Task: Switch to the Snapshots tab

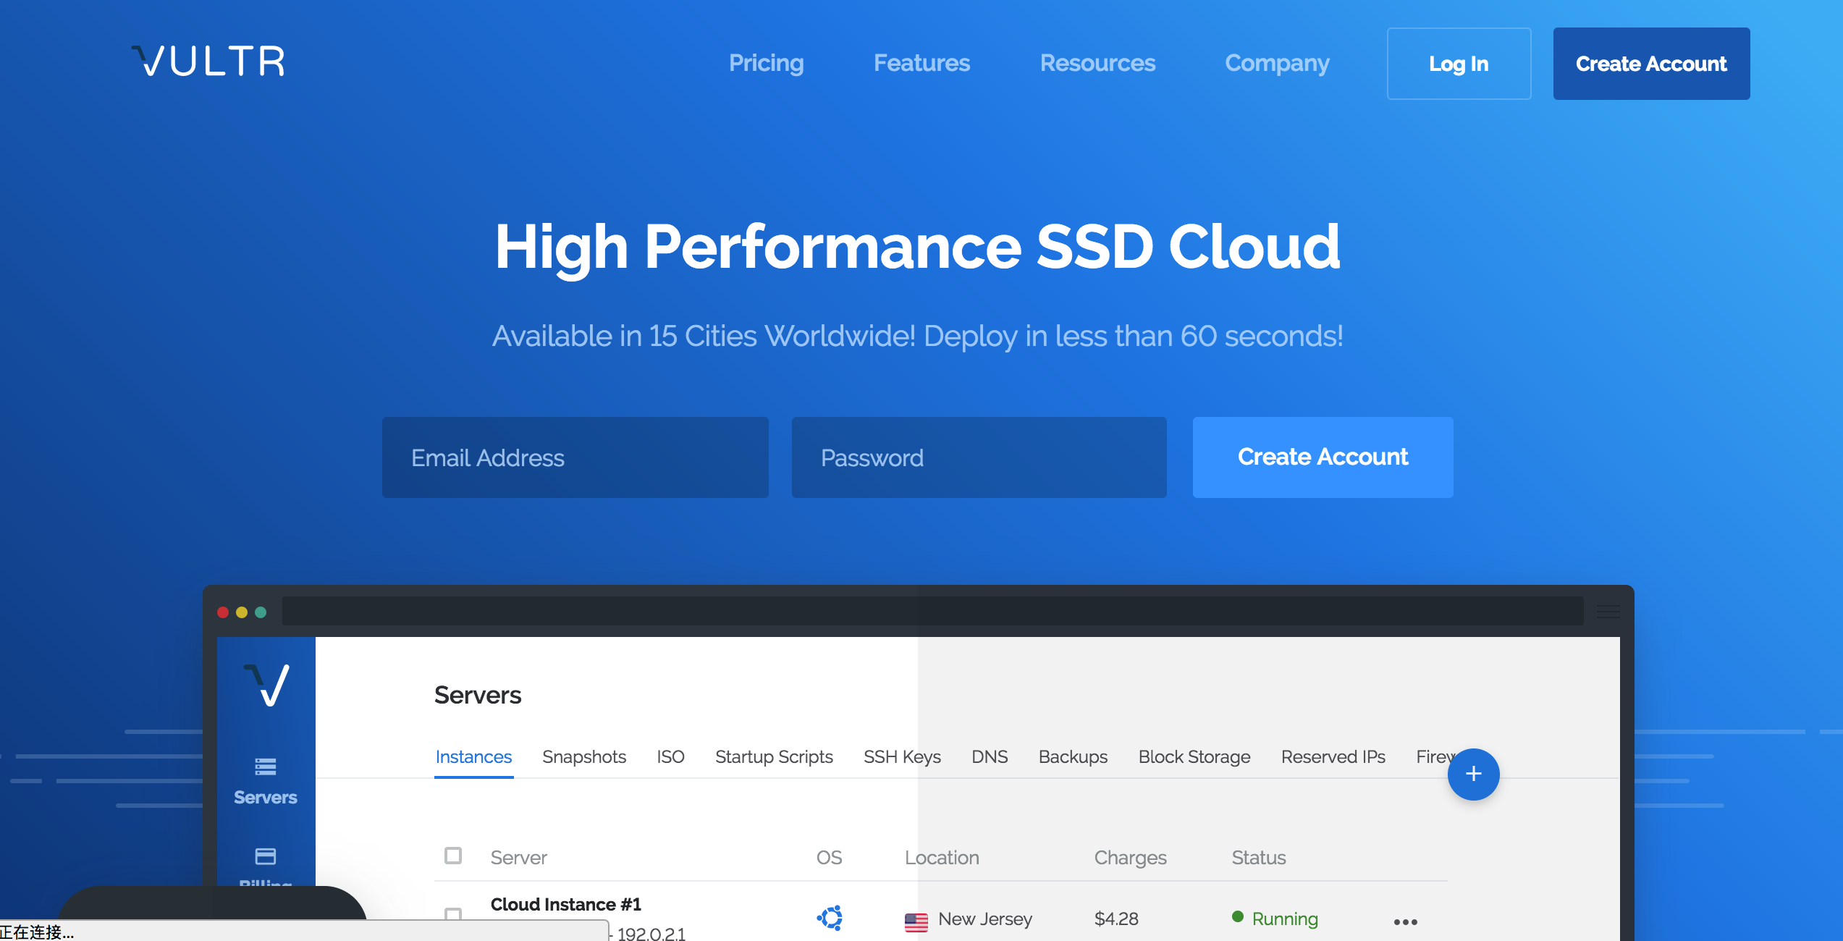Action: [584, 756]
